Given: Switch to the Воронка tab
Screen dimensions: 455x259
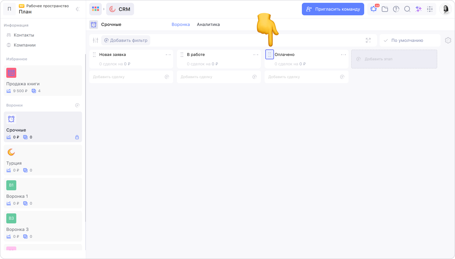Looking at the screenshot, I should point(181,24).
